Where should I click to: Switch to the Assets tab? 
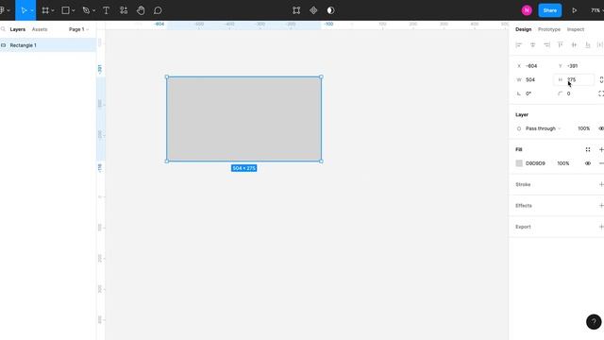pyautogui.click(x=40, y=29)
